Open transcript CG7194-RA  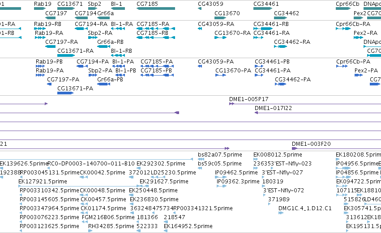click(81, 29)
